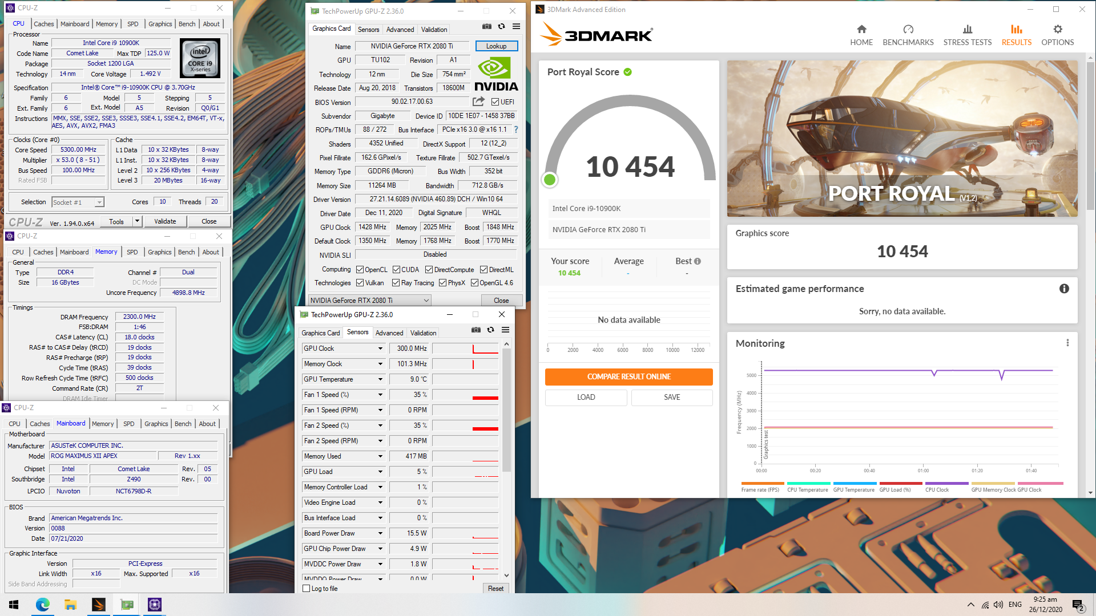
Task: Open 3DMark Benchmarks gauge icon
Action: coord(908,29)
